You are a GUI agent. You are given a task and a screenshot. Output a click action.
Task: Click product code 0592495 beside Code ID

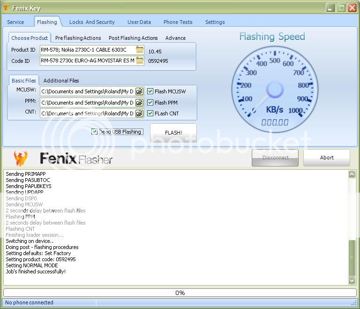[x=158, y=61]
